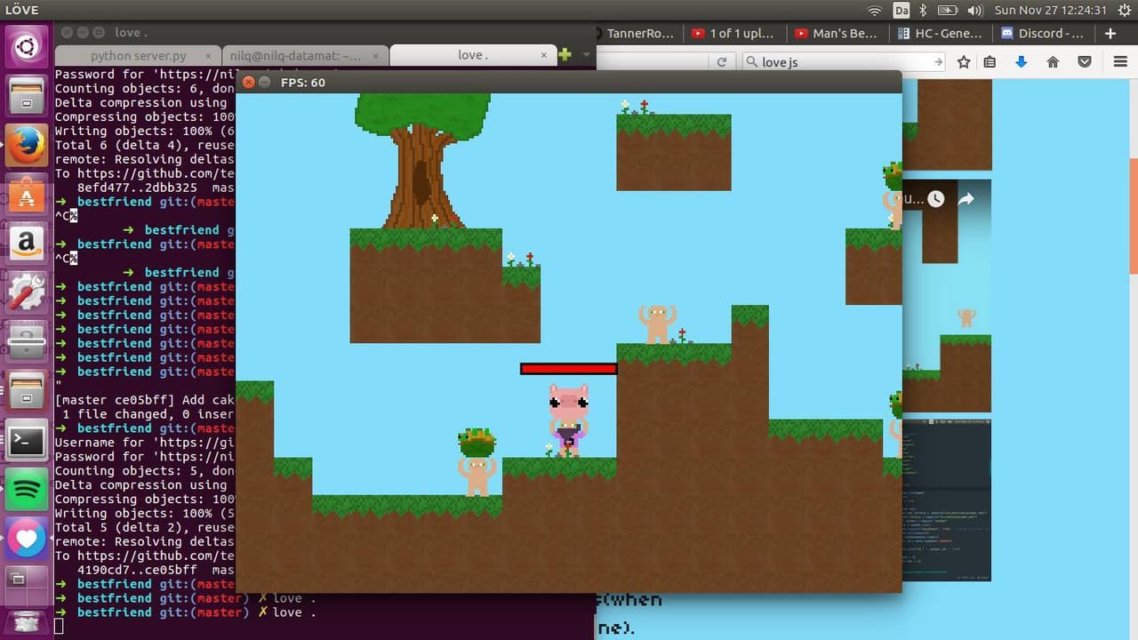Click '[master ce05bff] Add cak' terminal line
This screenshot has width=1138, height=640.
145,400
